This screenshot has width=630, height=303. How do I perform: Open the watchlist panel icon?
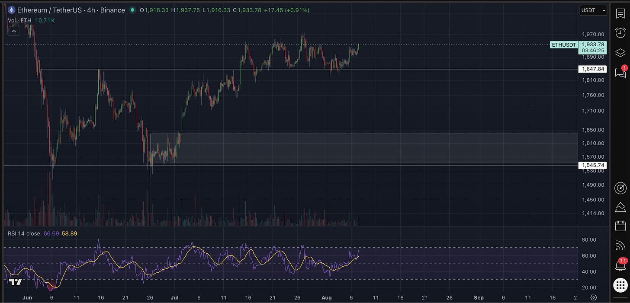[620, 13]
